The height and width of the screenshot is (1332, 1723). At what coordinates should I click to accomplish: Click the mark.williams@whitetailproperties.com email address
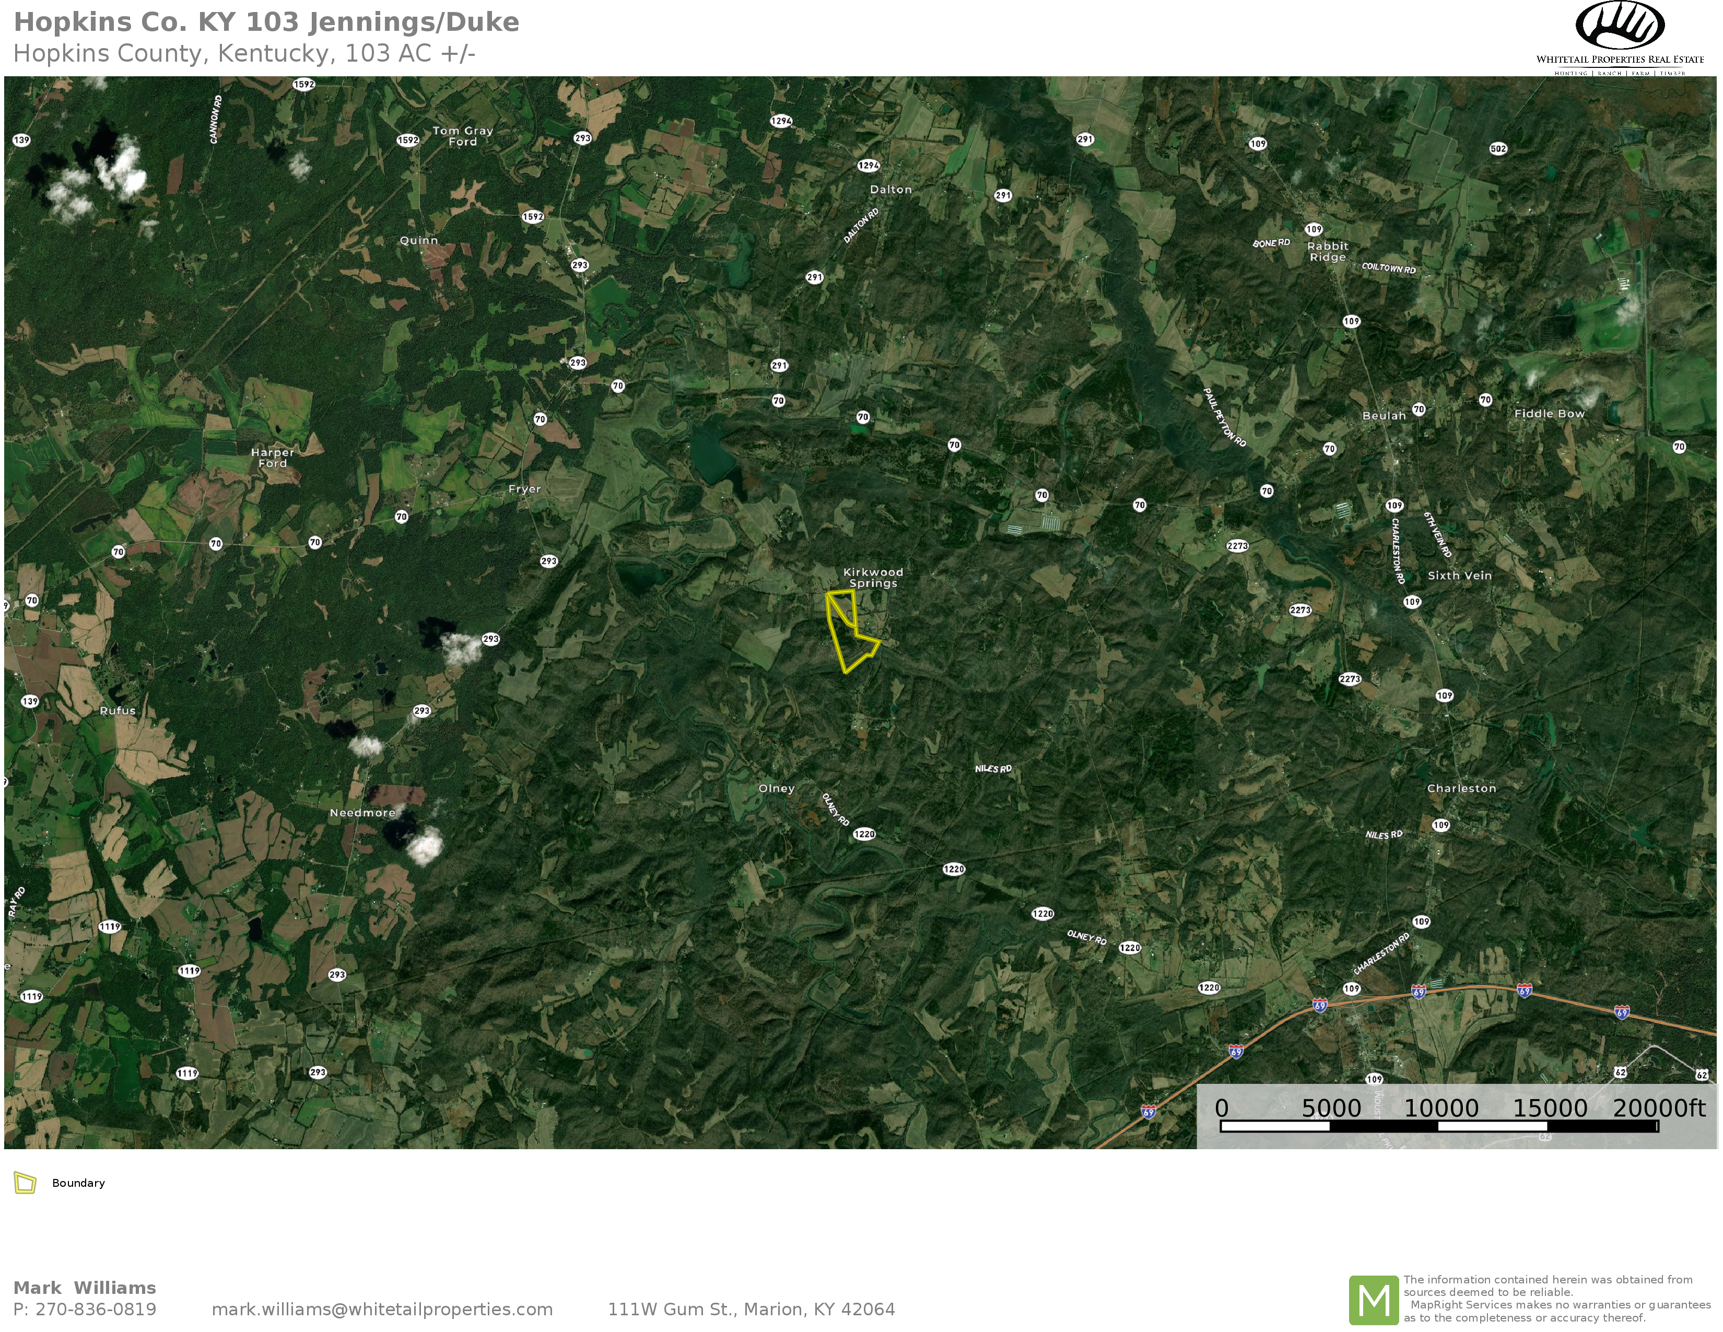click(x=382, y=1309)
